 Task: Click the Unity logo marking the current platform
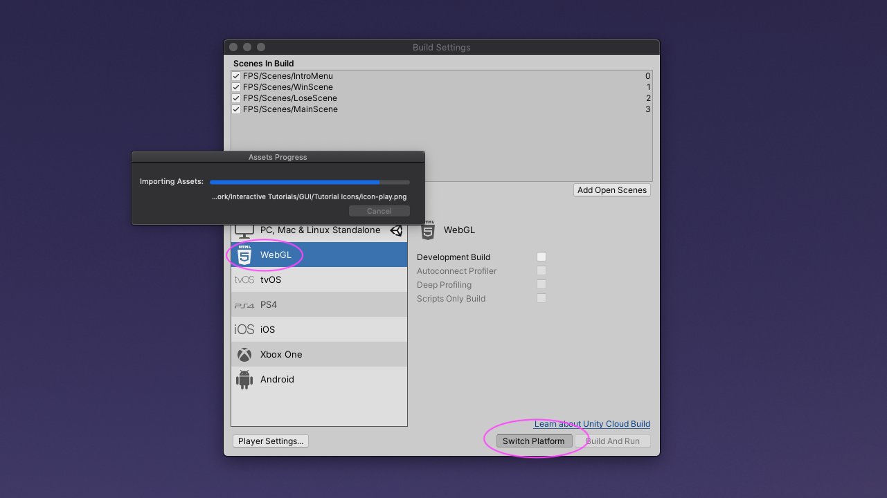397,230
